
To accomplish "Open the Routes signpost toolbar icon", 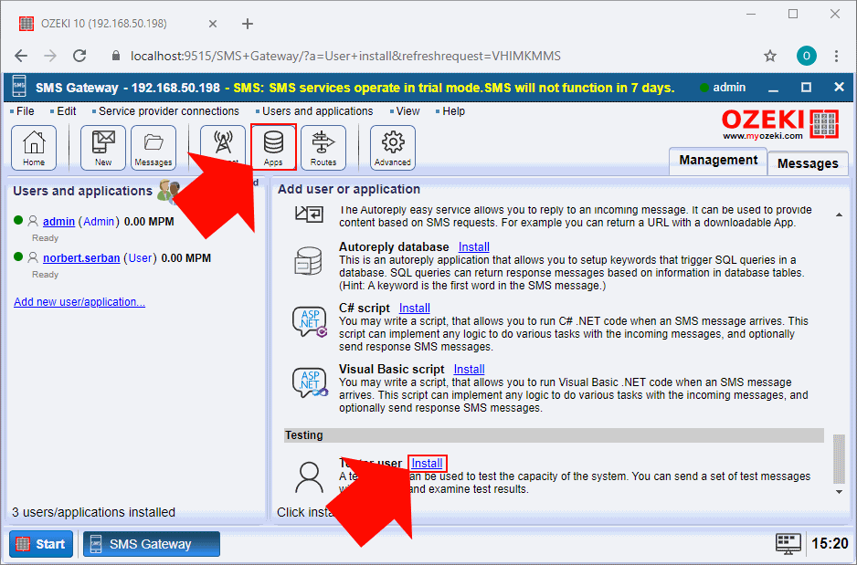I will [x=323, y=147].
